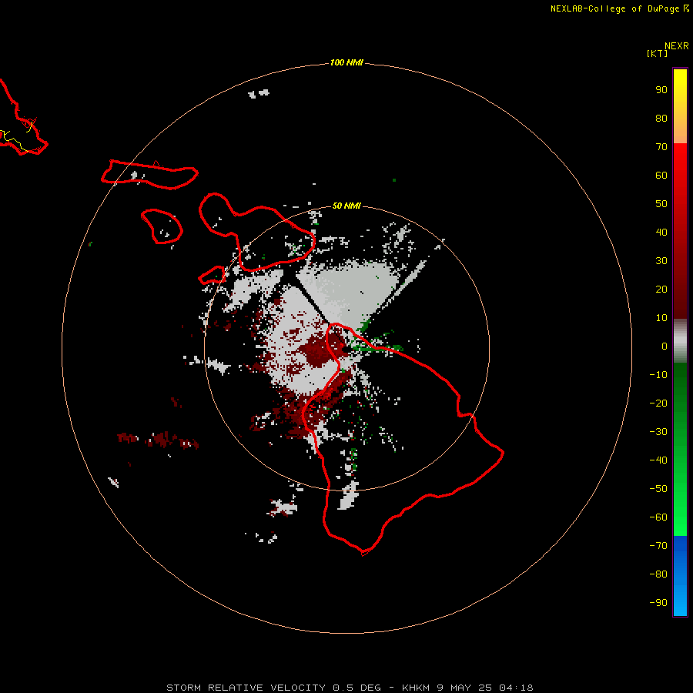This screenshot has height=693, width=693.
Task: Click the -70 value on the velocity scale
Action: pyautogui.click(x=658, y=546)
